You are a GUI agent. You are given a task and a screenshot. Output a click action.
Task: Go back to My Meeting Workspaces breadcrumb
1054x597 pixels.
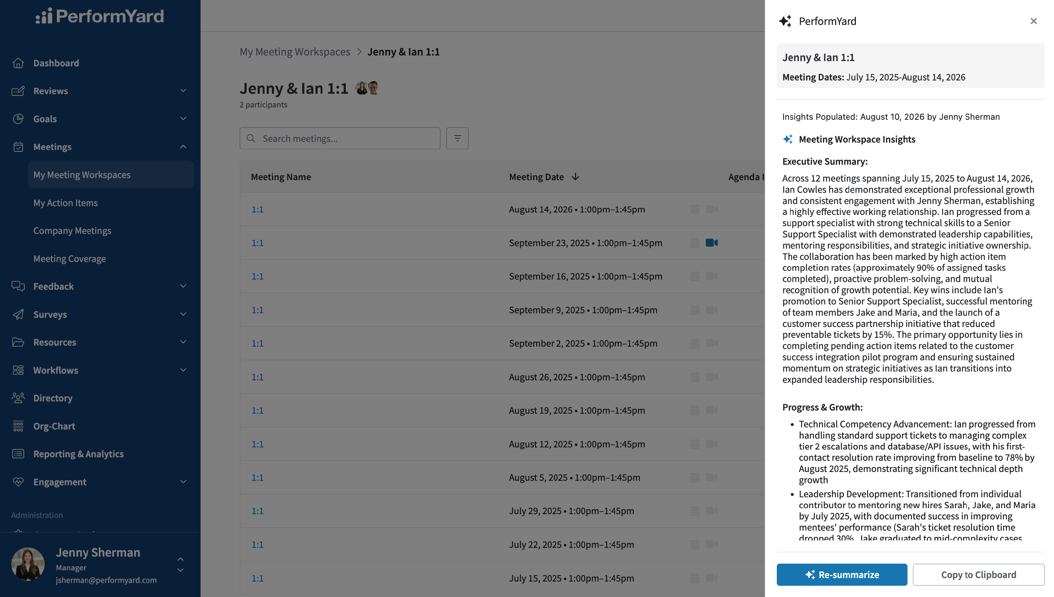pyautogui.click(x=295, y=52)
